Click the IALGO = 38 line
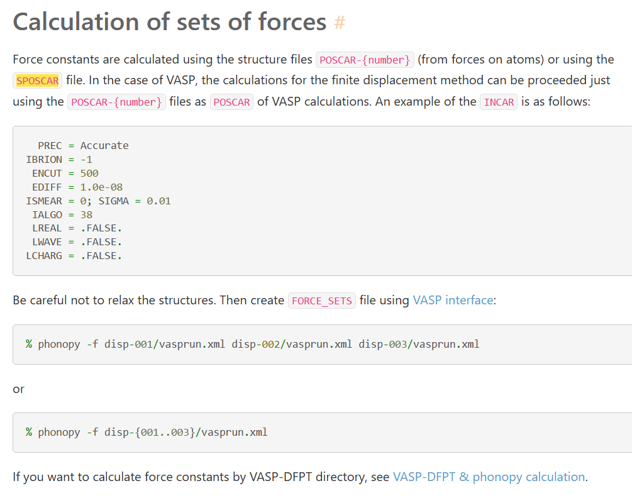 coord(62,215)
